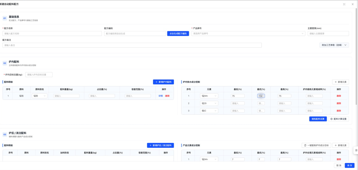Click the 新增元素 button in 炉内铁水成分控制
Image resolution: width=358 pixels, height=170 pixels.
(340, 82)
